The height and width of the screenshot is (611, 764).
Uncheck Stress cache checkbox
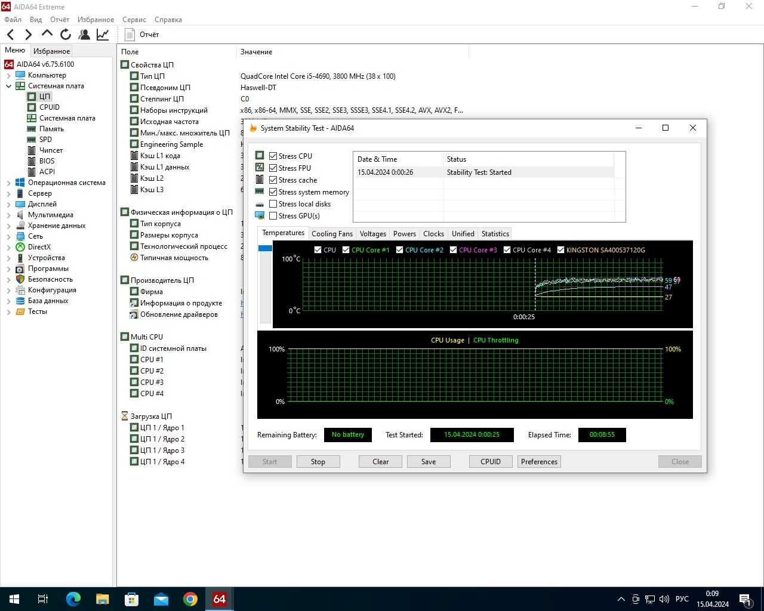(x=273, y=180)
